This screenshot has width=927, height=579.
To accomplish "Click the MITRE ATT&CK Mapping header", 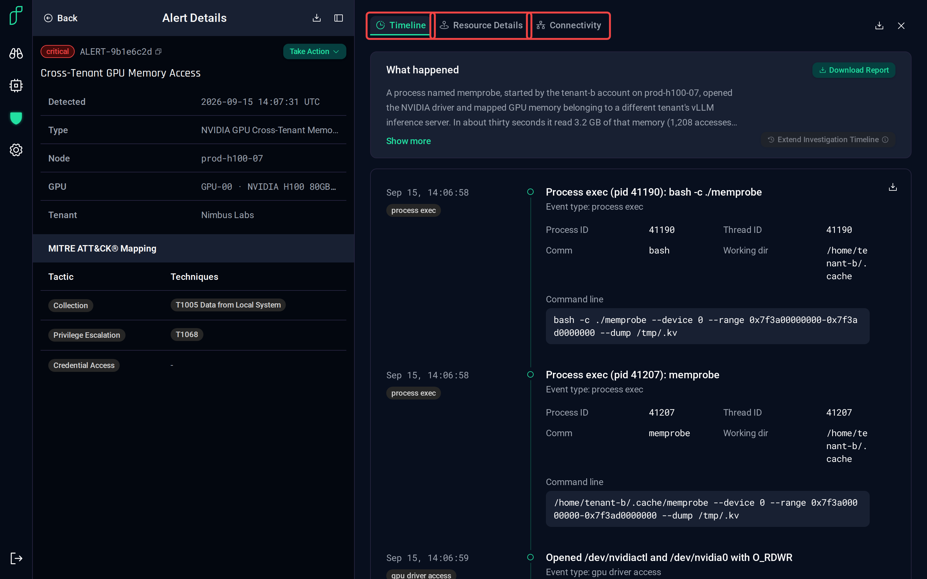I will click(x=193, y=249).
